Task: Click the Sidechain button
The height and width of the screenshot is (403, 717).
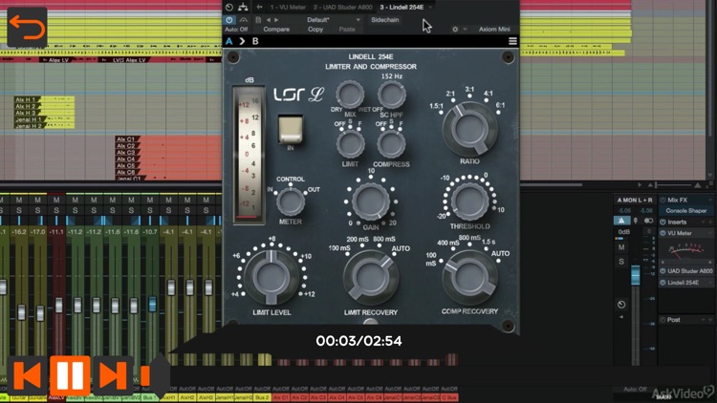Action: (x=384, y=20)
